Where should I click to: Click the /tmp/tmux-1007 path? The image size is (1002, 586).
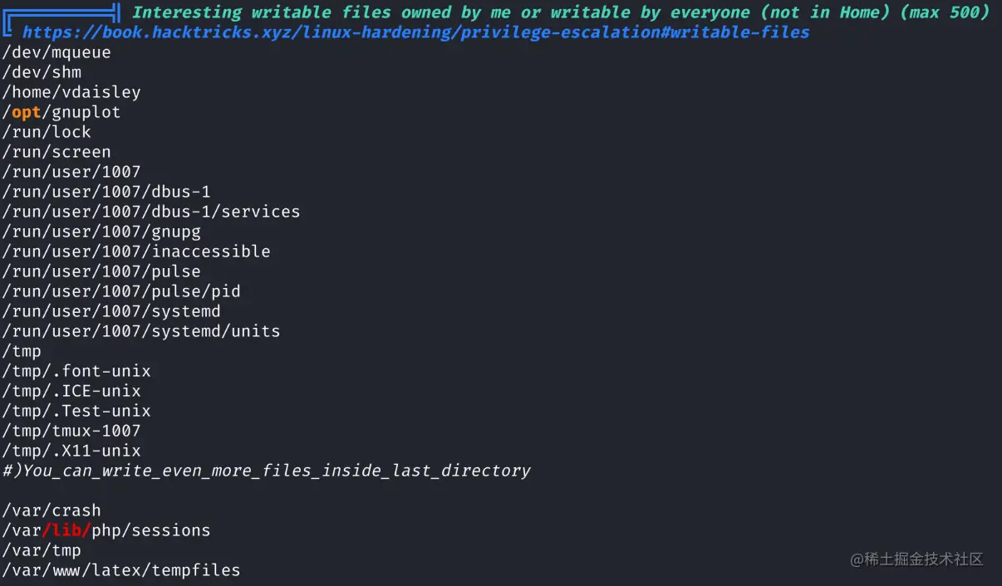pyautogui.click(x=71, y=431)
